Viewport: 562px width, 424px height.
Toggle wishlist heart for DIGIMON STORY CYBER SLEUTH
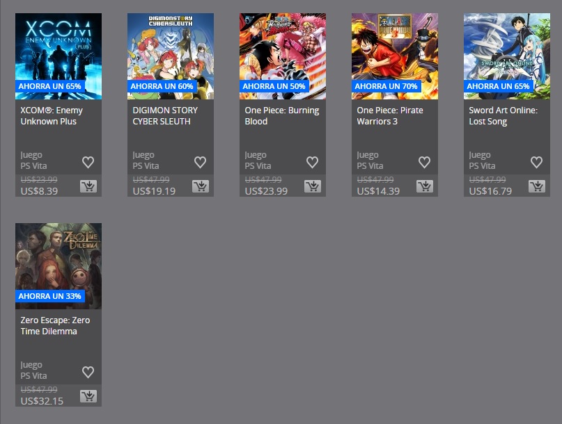[201, 162]
